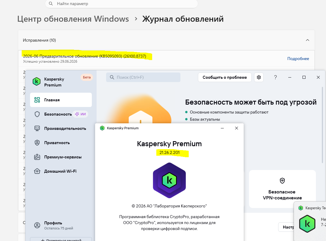Click the Kaspersky Premium logo in sidebar

pos(37,81)
